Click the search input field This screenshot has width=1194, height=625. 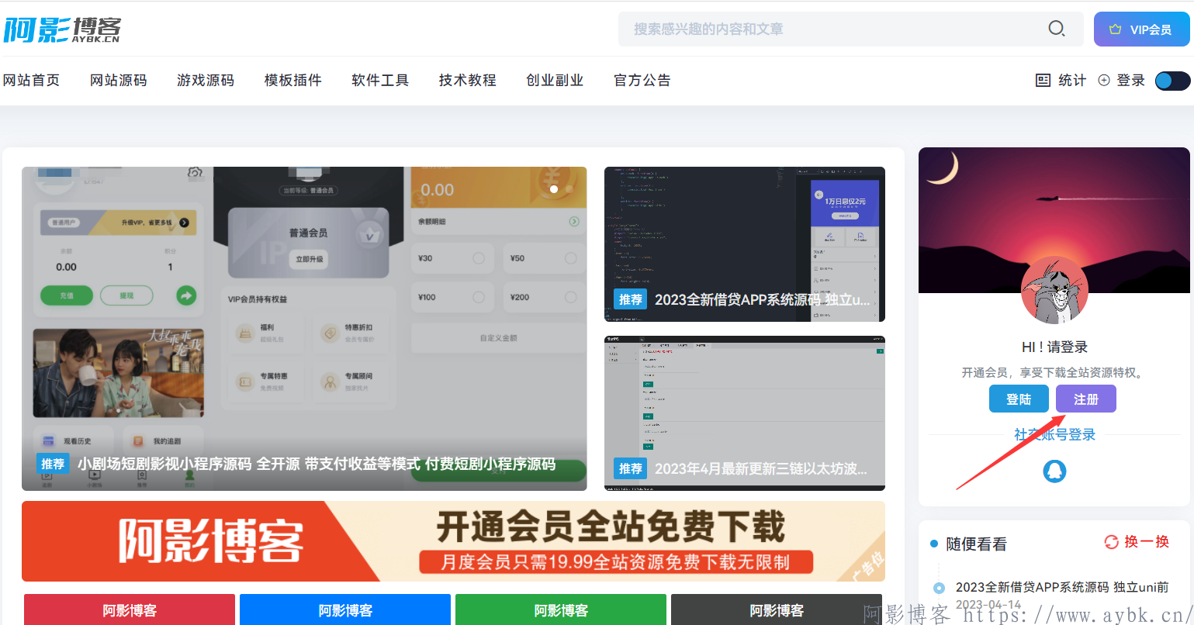click(x=830, y=29)
